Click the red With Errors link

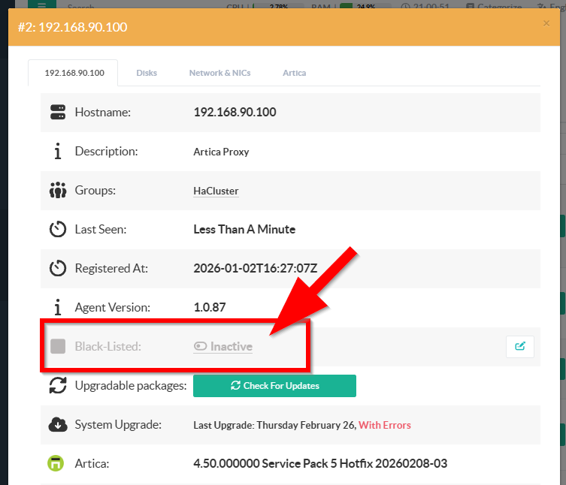pyautogui.click(x=385, y=425)
